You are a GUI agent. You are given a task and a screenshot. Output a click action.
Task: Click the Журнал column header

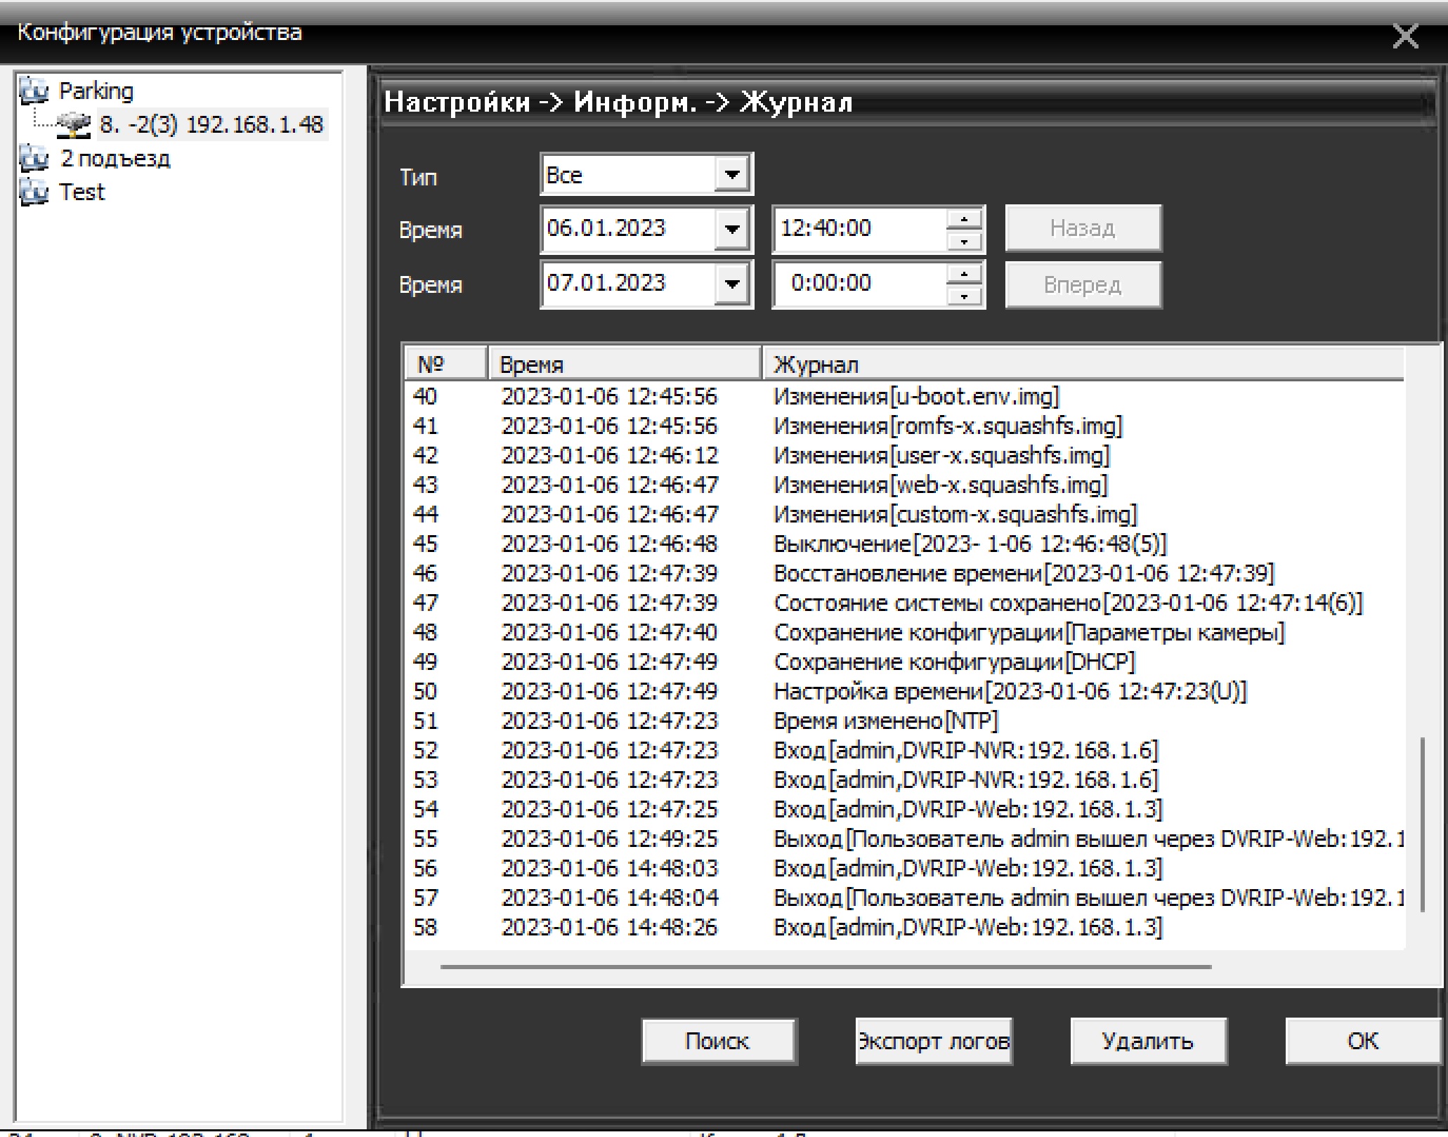[x=1082, y=364]
